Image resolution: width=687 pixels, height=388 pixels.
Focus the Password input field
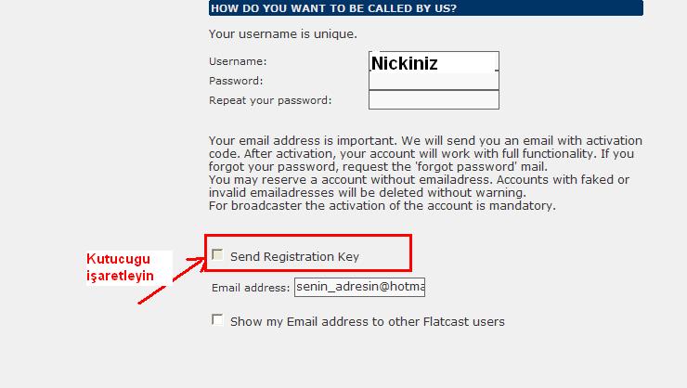(434, 82)
